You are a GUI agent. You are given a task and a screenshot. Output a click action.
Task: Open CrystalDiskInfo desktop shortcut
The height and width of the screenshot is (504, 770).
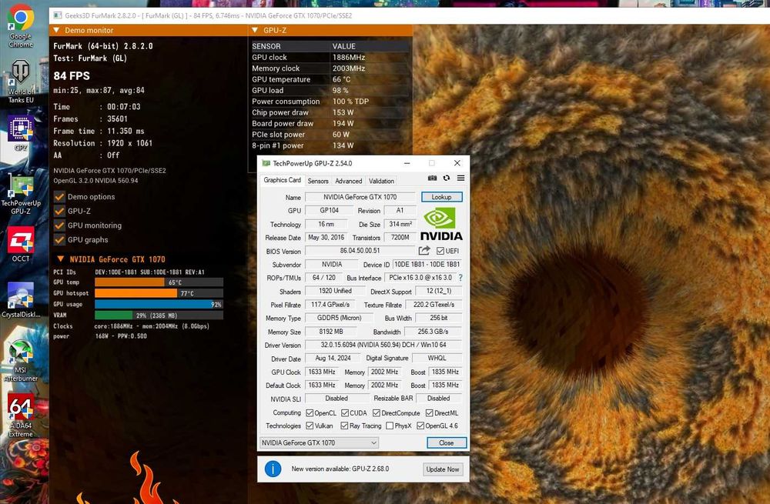(x=21, y=300)
